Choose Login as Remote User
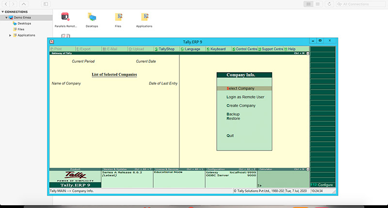 tap(245, 97)
